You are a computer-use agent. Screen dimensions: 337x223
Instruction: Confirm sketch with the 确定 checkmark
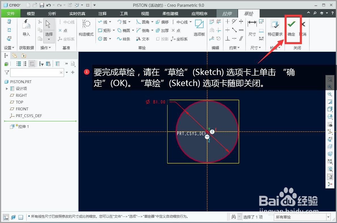click(x=291, y=28)
